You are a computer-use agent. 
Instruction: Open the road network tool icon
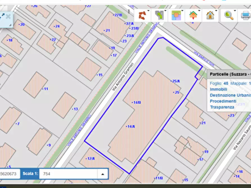pos(159,15)
